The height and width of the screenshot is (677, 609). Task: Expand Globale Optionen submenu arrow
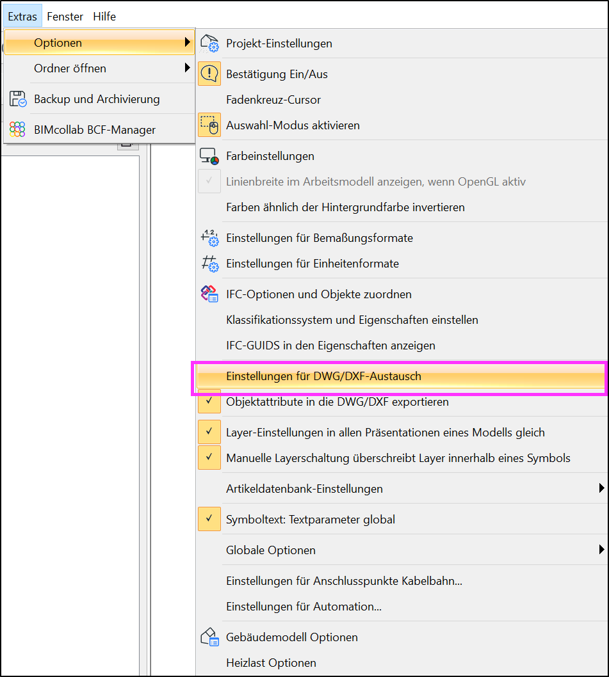click(x=601, y=550)
